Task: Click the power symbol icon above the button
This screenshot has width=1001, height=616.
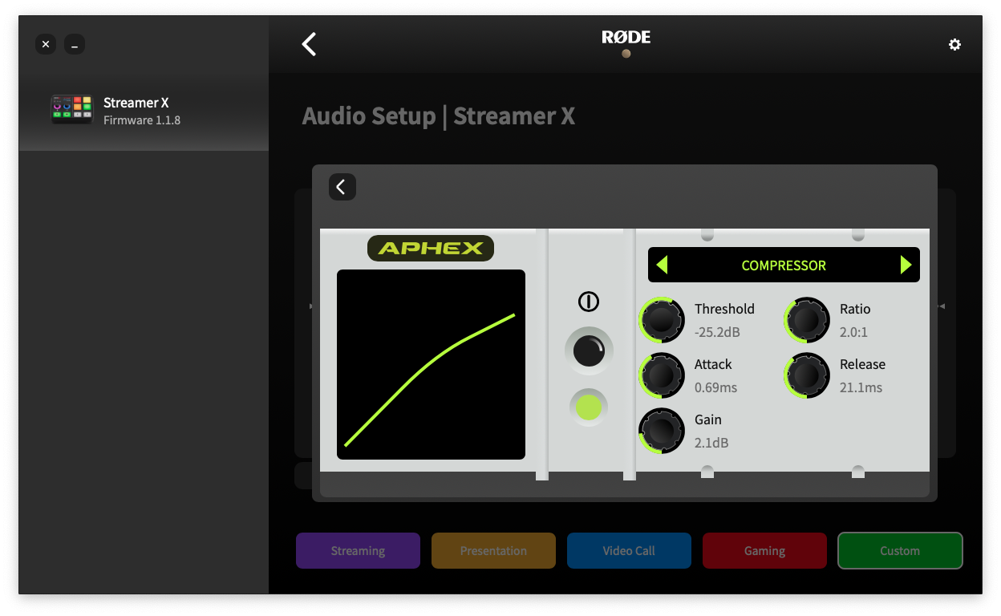Action: click(589, 302)
